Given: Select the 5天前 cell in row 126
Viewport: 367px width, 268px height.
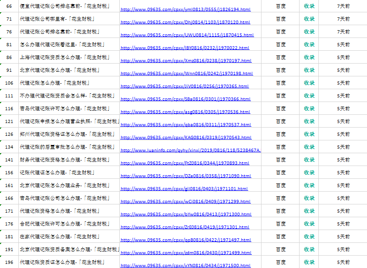Looking at the screenshot, I should coord(343,134).
